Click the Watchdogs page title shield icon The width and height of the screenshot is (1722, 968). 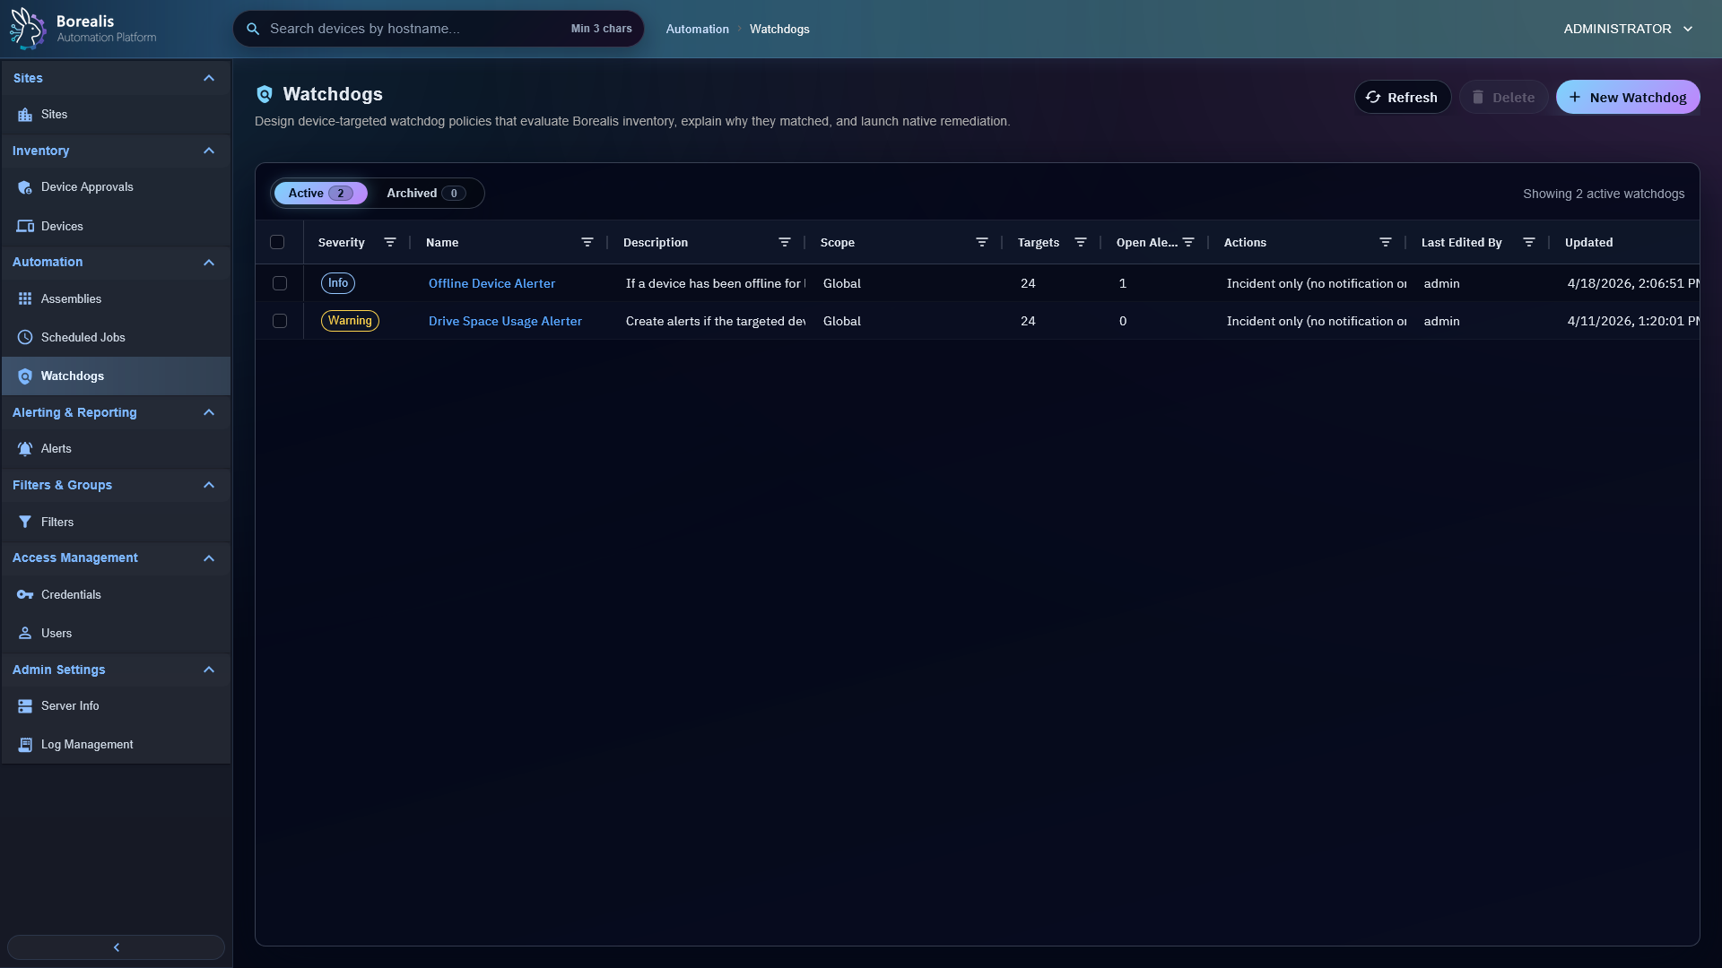click(x=265, y=94)
